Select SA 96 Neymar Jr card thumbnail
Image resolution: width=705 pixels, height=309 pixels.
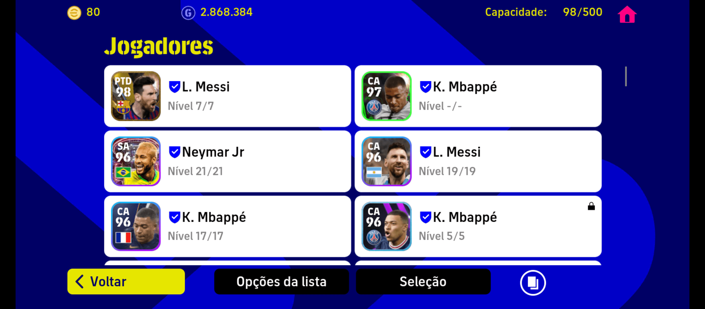point(136,161)
